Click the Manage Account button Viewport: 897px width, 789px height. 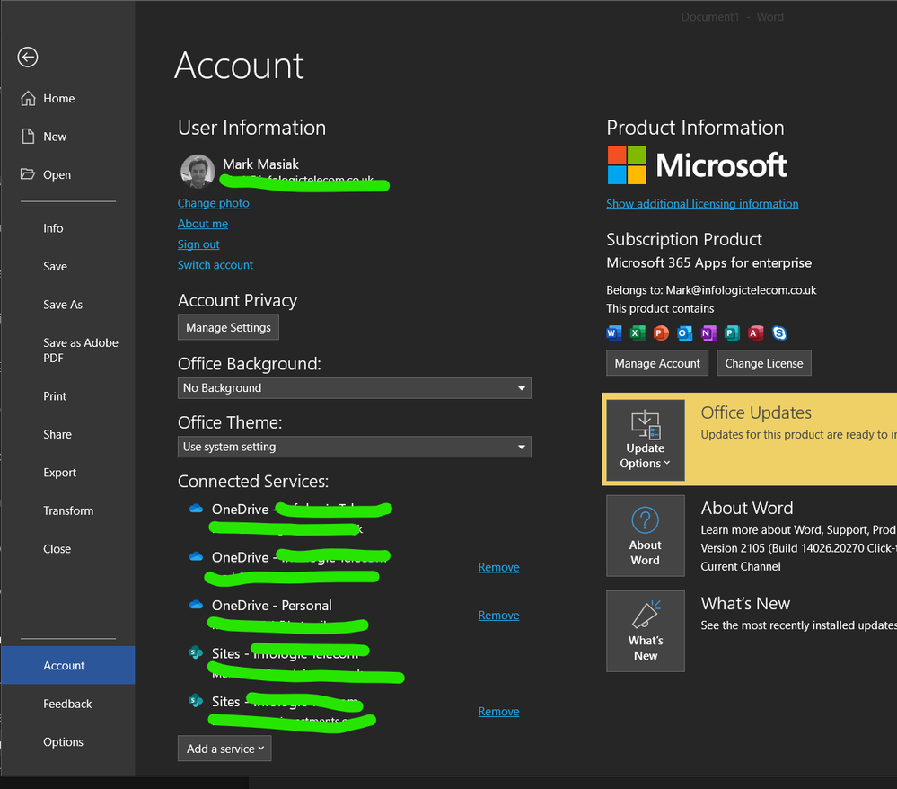click(x=657, y=363)
